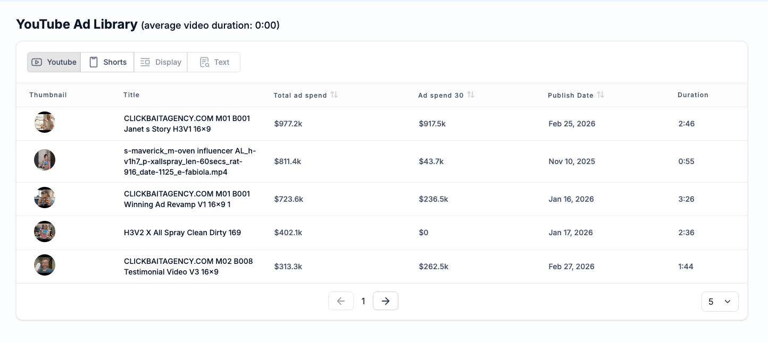Expand the rows per page dropdown
The height and width of the screenshot is (343, 768).
[720, 302]
